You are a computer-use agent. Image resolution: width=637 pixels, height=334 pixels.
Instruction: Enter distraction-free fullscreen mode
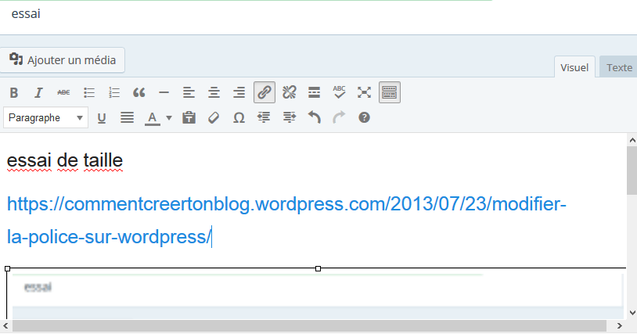pyautogui.click(x=364, y=92)
